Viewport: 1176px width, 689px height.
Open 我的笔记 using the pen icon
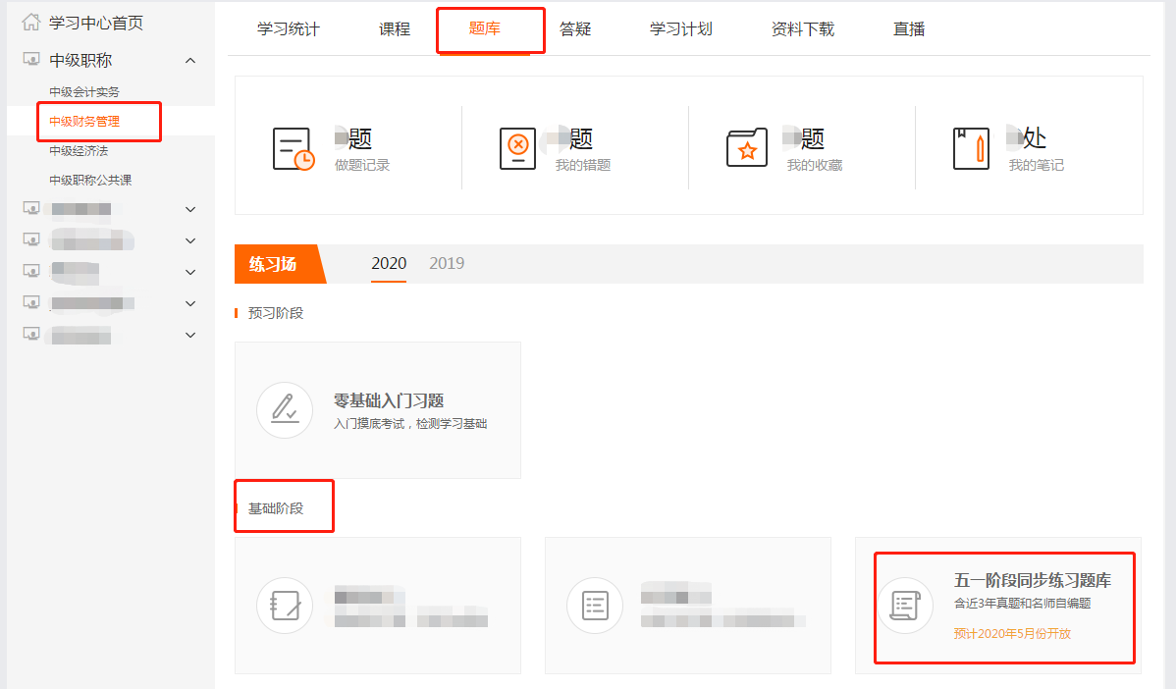click(x=971, y=146)
